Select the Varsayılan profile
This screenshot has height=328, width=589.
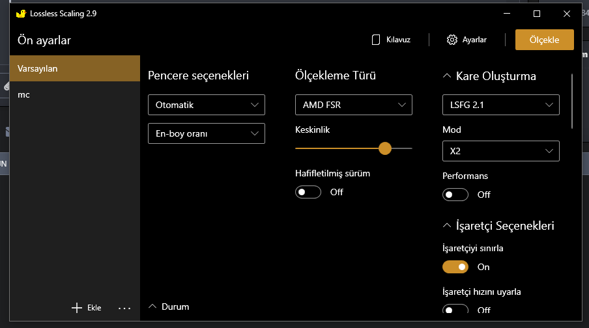(75, 68)
